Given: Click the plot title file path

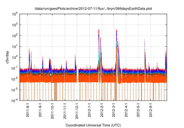Looking at the screenshot, I should tap(92, 9).
